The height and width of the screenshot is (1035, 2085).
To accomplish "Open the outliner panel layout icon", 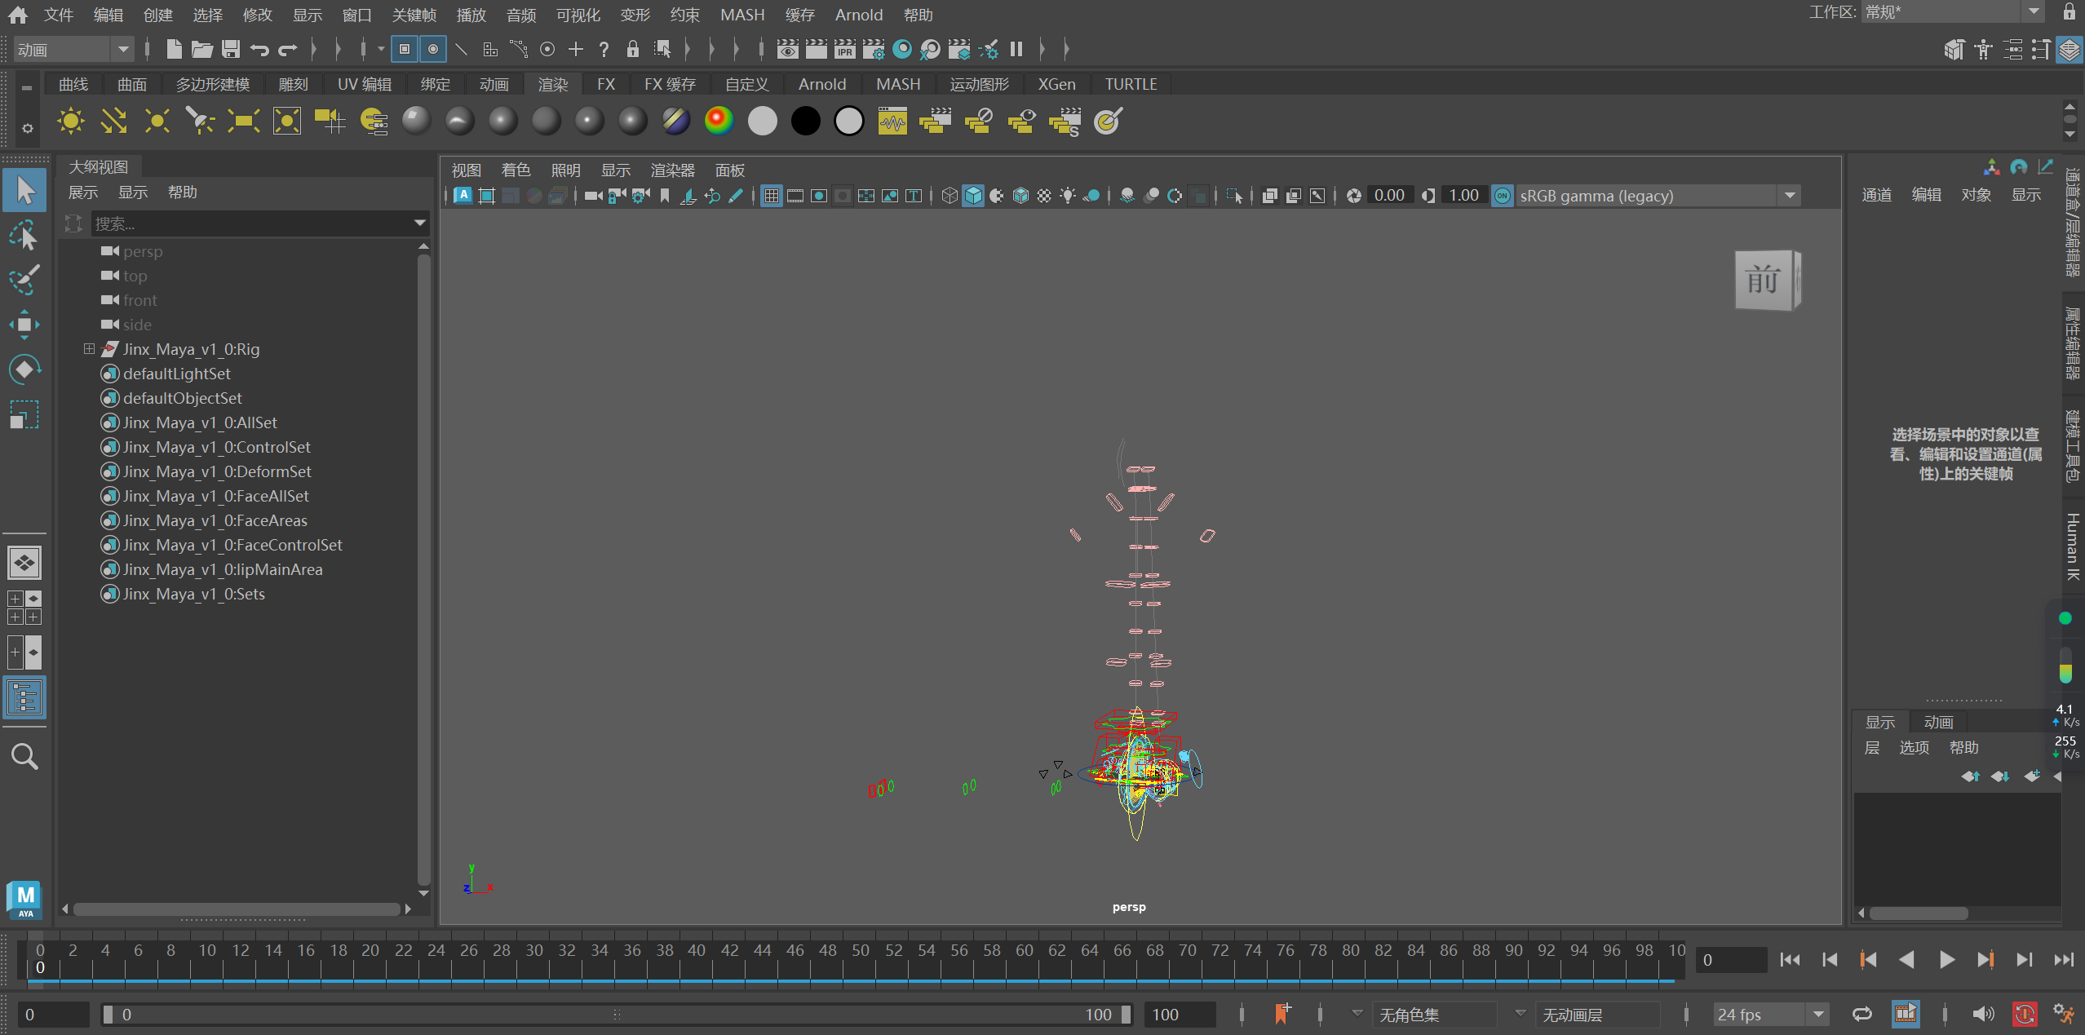I will click(x=24, y=698).
